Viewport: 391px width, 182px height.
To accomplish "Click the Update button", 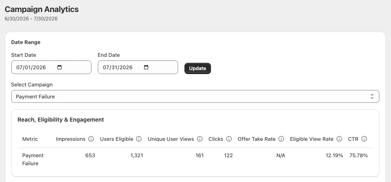I will [198, 68].
